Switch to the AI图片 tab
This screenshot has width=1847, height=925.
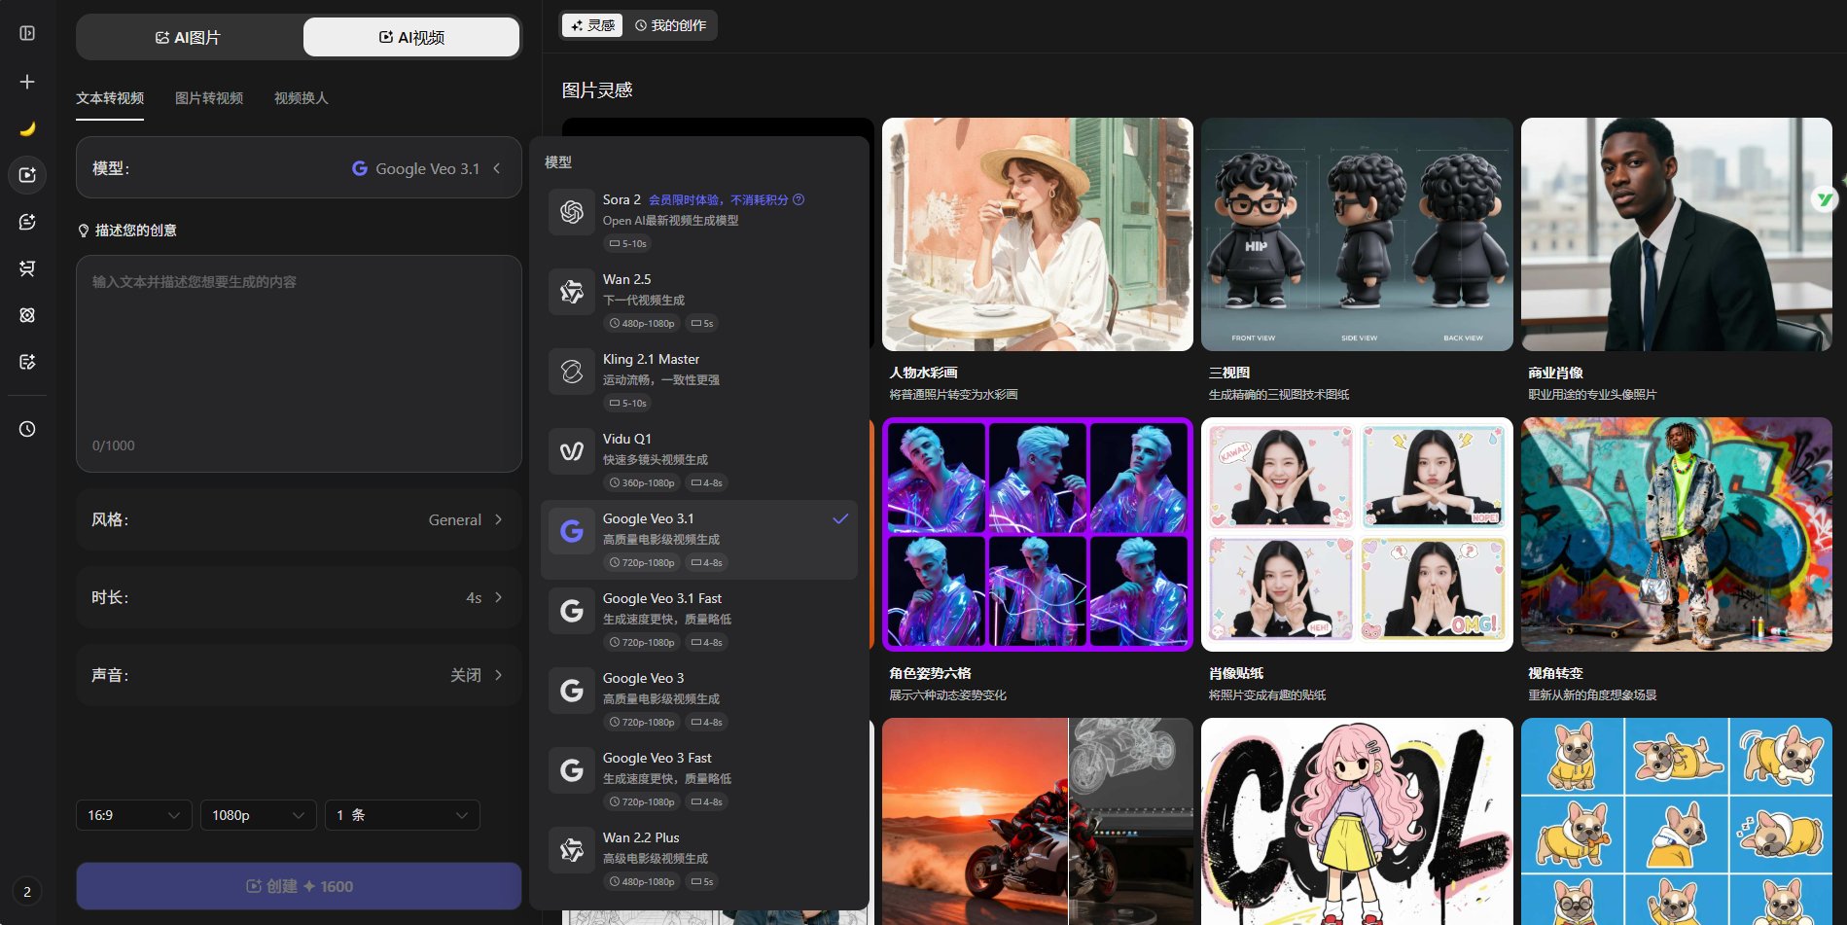tap(189, 38)
